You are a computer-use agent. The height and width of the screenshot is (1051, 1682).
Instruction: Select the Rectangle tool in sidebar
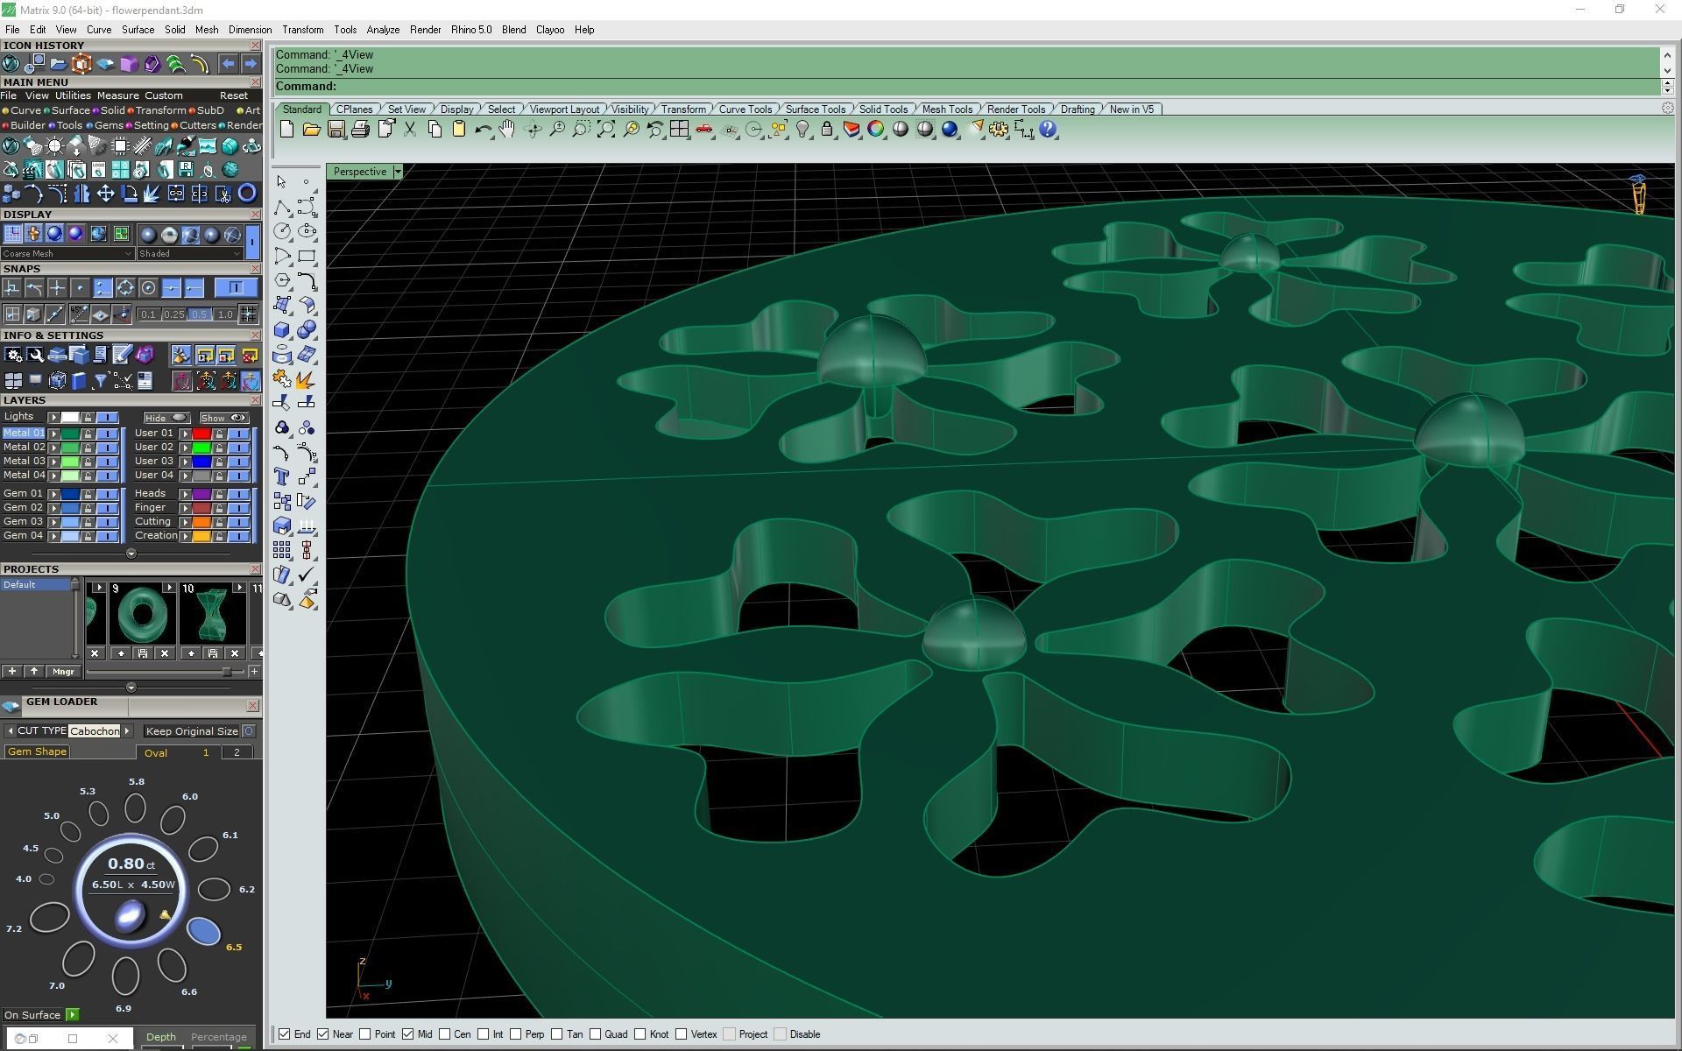[307, 256]
